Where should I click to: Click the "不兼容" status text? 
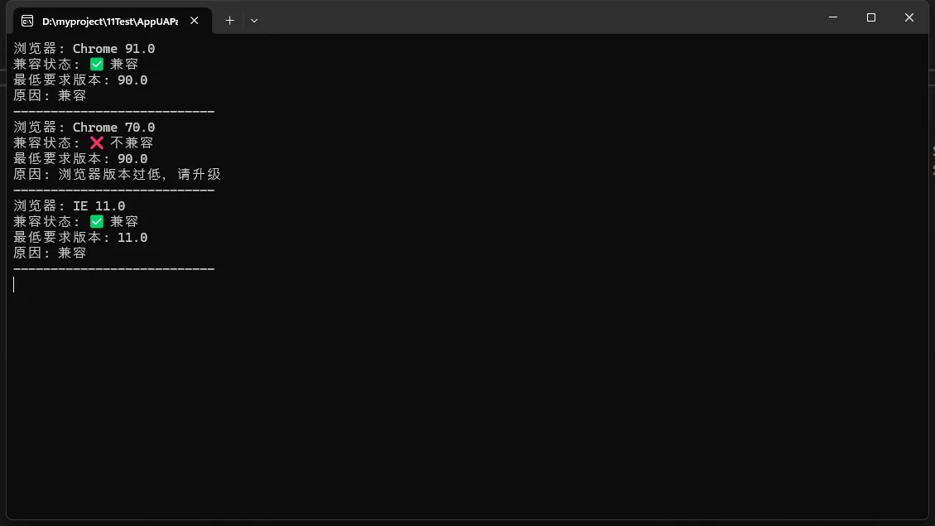(x=132, y=143)
